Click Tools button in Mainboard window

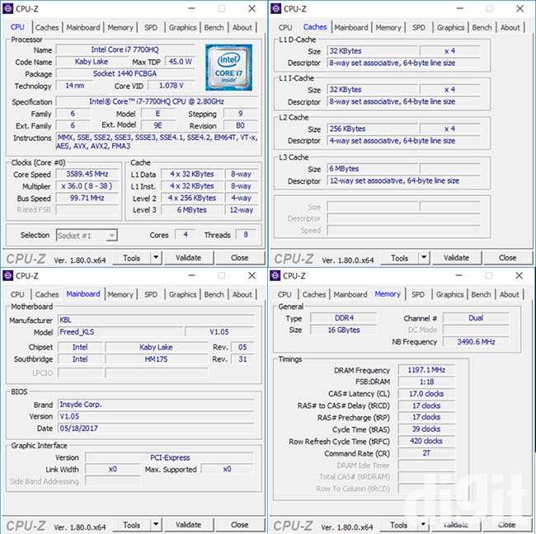click(x=132, y=525)
